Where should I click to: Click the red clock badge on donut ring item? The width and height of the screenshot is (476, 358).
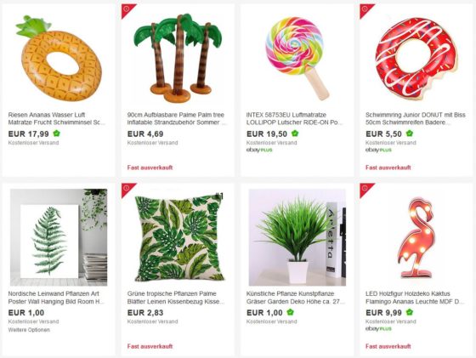(x=365, y=9)
